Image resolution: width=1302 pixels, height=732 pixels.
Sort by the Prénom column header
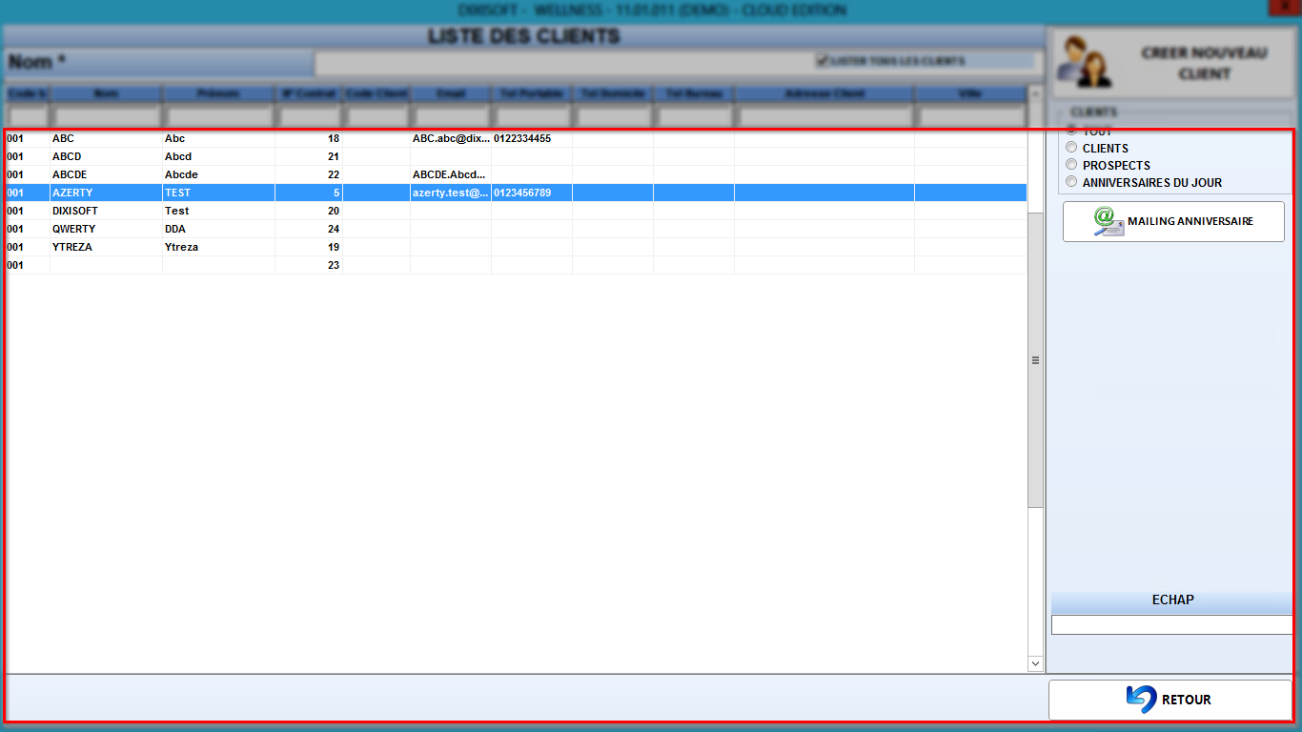[x=218, y=94]
